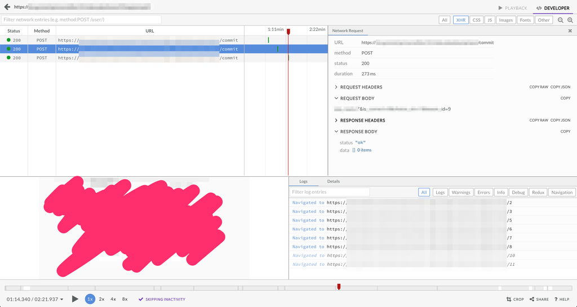This screenshot has width=577, height=307.
Task: Show All log entries
Action: [x=424, y=192]
